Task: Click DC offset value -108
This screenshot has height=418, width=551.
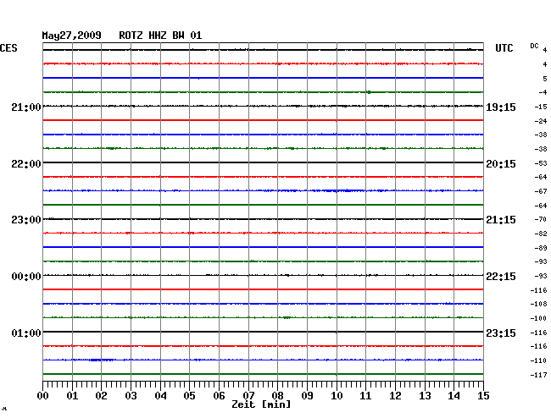Action: [538, 304]
